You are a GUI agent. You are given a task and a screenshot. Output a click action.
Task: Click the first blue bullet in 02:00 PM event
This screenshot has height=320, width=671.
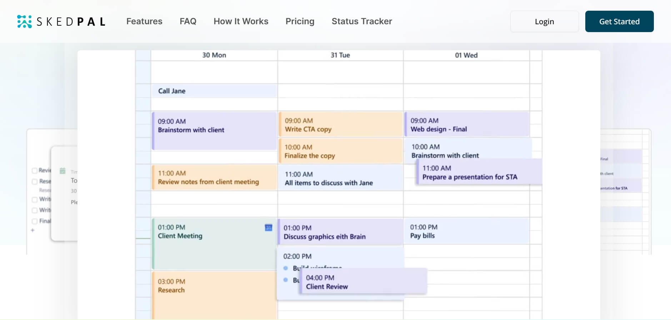[286, 268]
